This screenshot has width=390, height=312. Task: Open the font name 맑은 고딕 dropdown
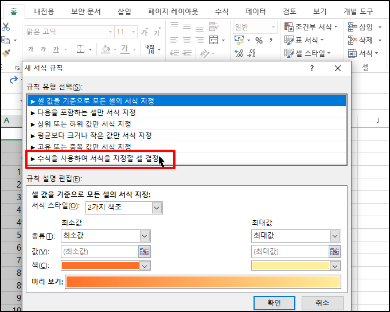110,32
